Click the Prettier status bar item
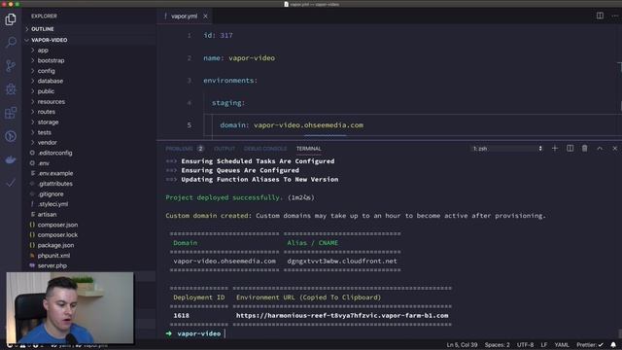This screenshot has height=350, width=622. [x=590, y=345]
